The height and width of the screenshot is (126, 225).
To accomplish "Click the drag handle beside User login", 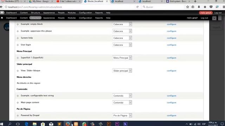I will point(18,45).
